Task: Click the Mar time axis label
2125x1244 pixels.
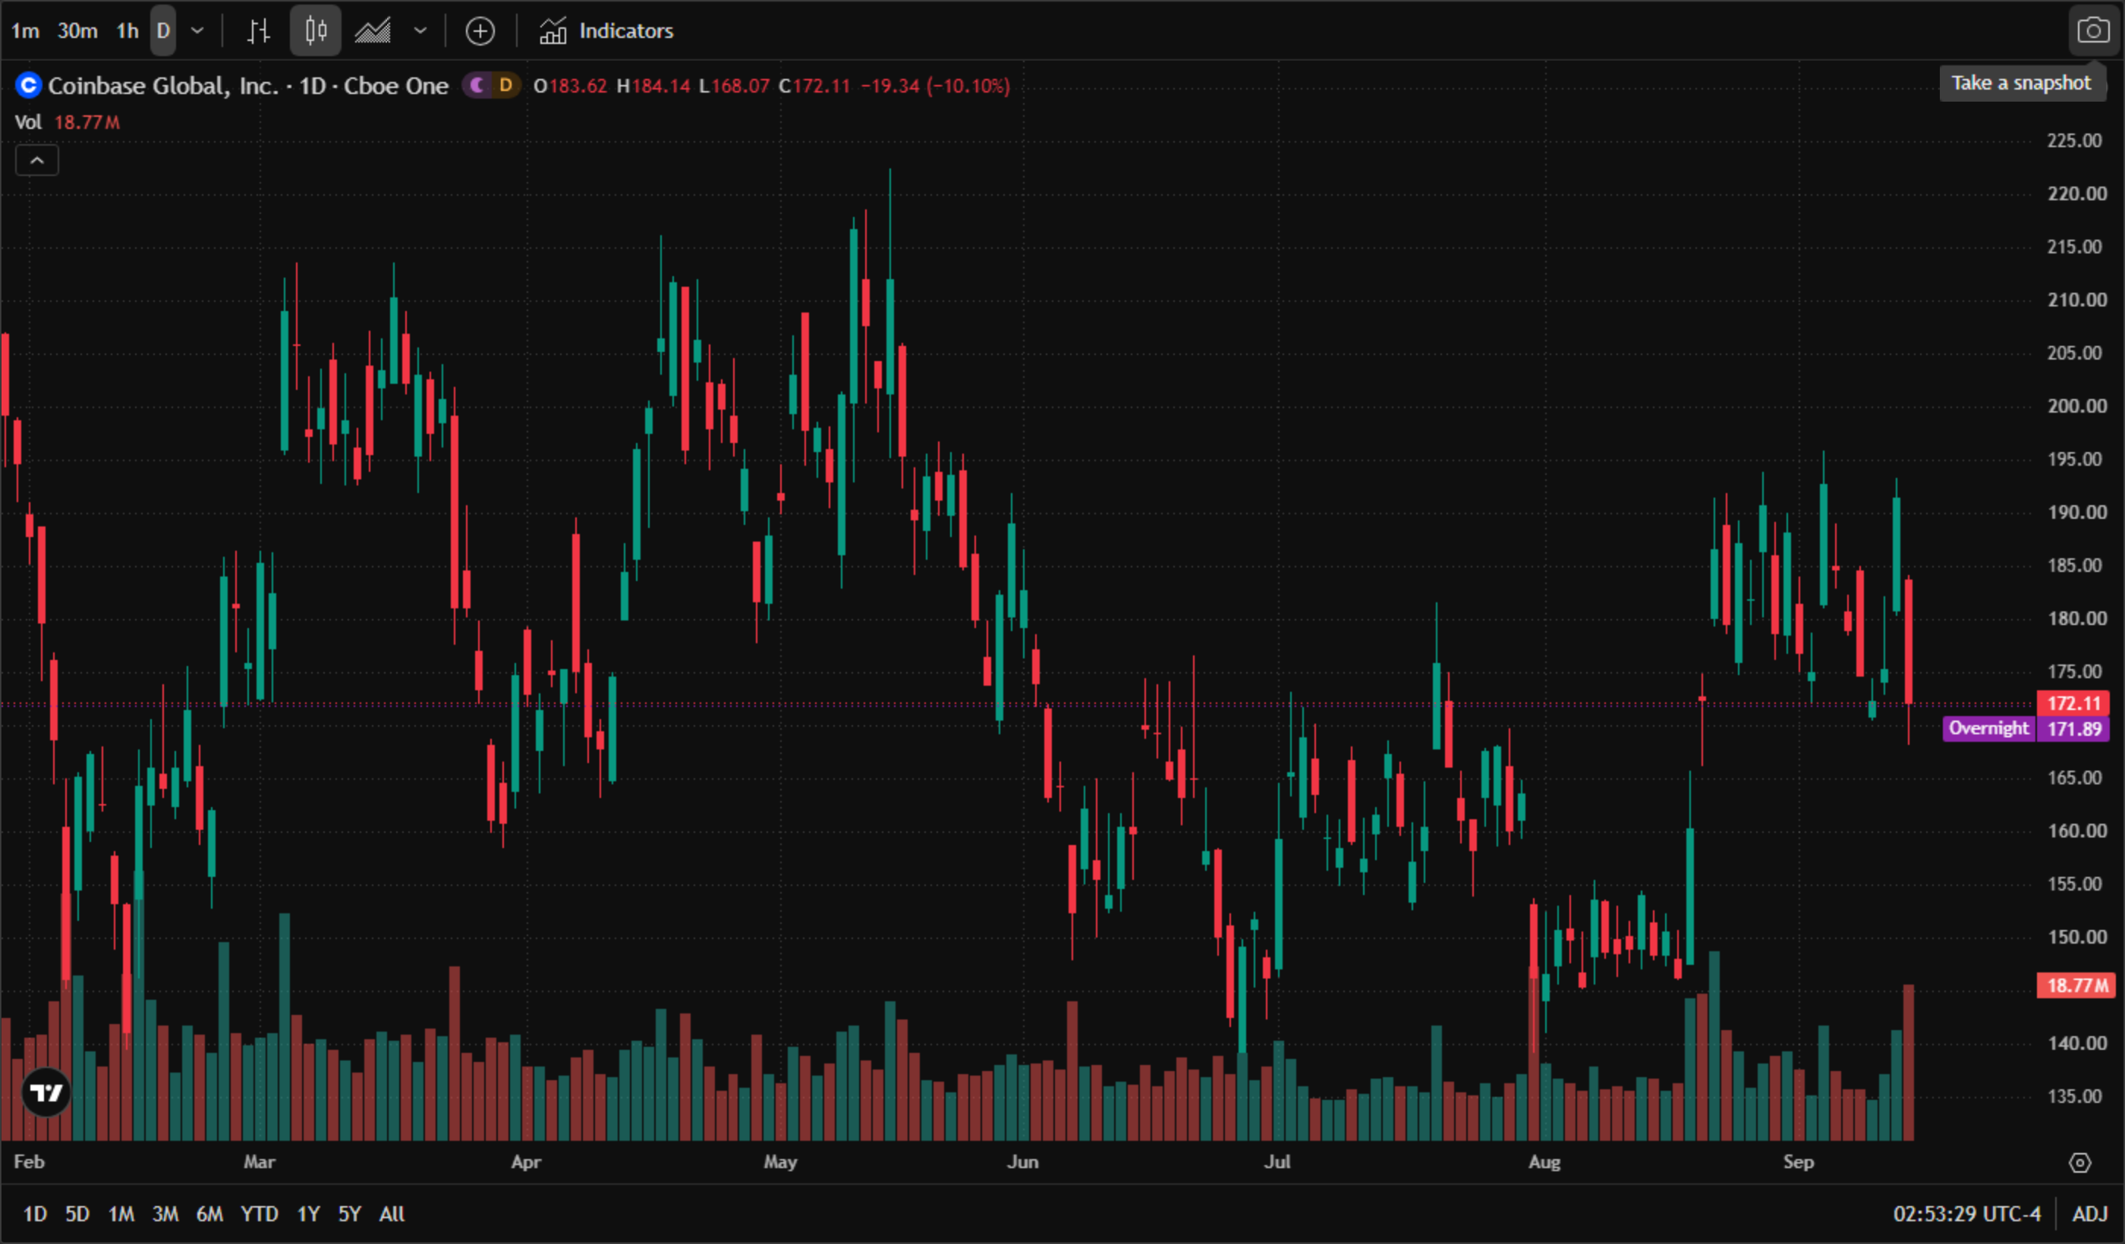Action: (259, 1161)
